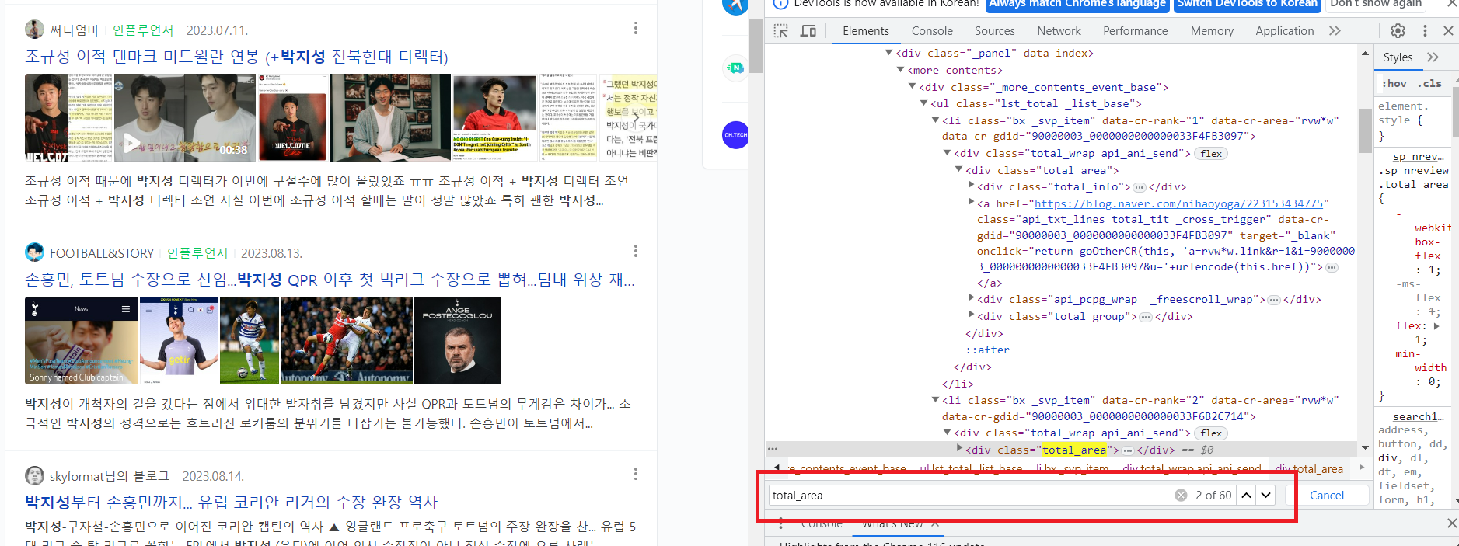Open DevTools settings gear
1459x546 pixels.
pos(1398,31)
